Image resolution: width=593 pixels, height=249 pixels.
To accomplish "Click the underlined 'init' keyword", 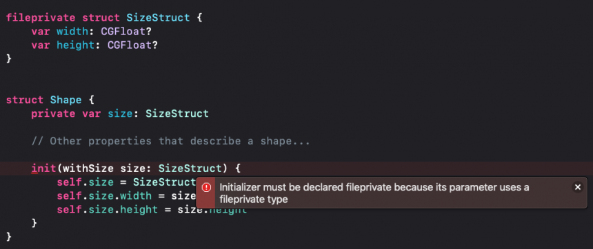I will (x=44, y=169).
